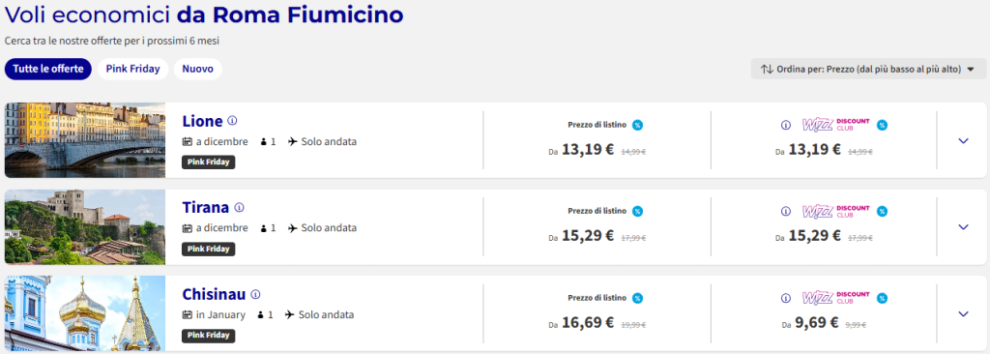Switch to the Pink Friday filter
Viewport: 990px width, 354px height.
point(132,69)
